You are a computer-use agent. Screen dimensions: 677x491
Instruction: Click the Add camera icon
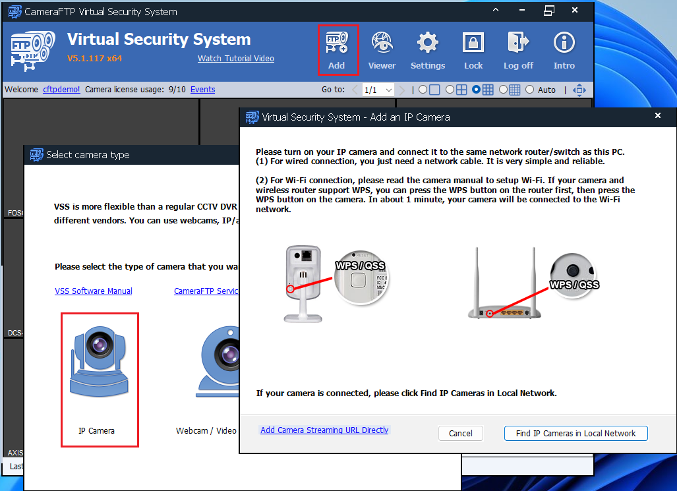pos(337,49)
